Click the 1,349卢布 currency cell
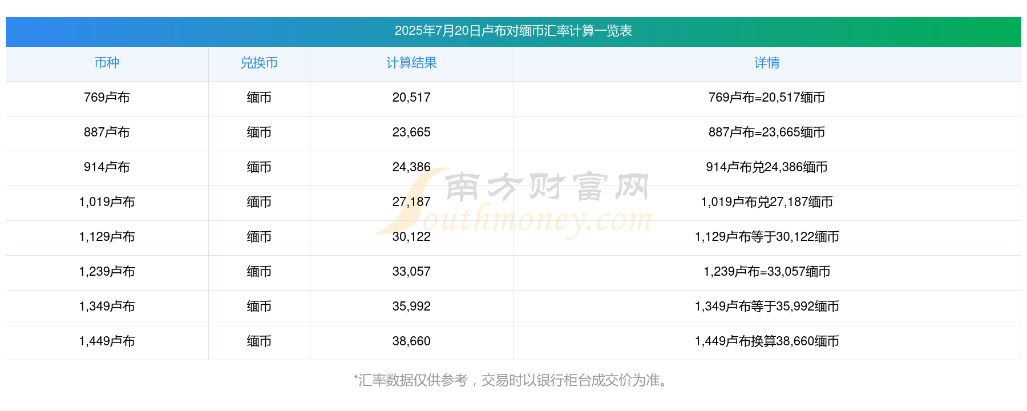 pyautogui.click(x=107, y=307)
